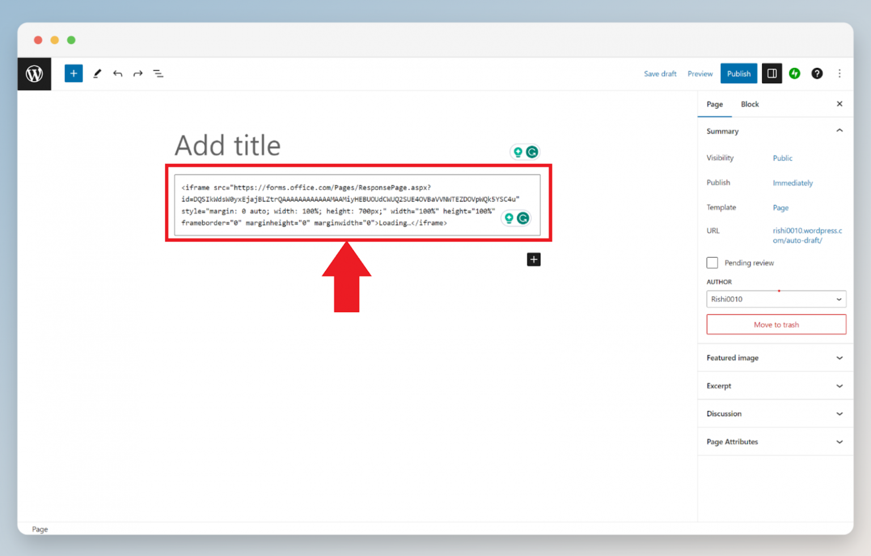Viewport: 871px width, 556px height.
Task: Check the Pending review checkbox
Action: [x=712, y=263]
